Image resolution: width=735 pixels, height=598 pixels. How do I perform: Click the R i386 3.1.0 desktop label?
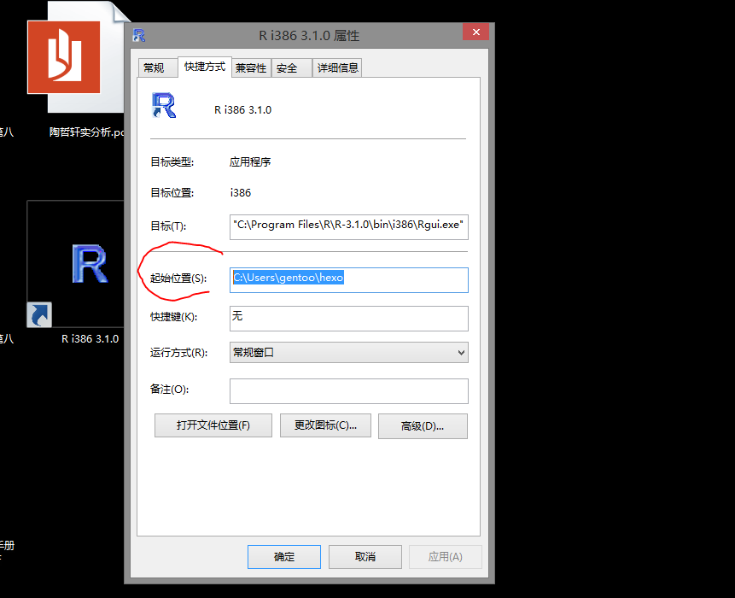(90, 338)
